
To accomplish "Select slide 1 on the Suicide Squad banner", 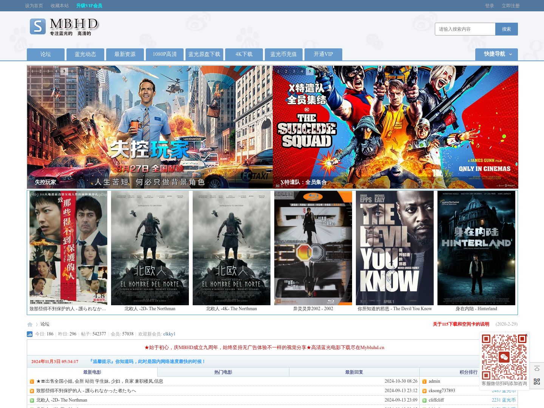I will click(x=278, y=71).
